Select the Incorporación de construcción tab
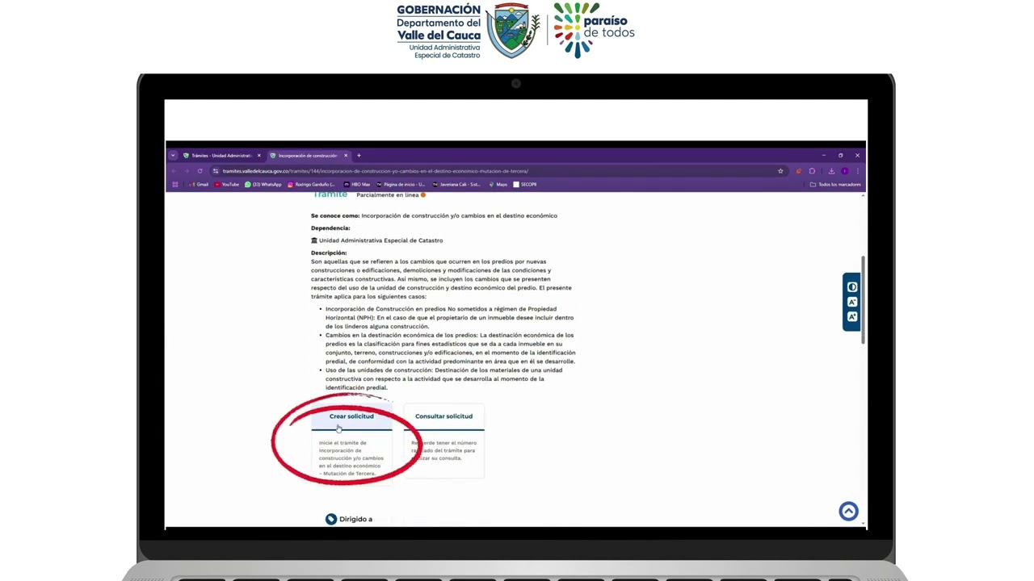The image size is (1034, 581). pos(307,156)
